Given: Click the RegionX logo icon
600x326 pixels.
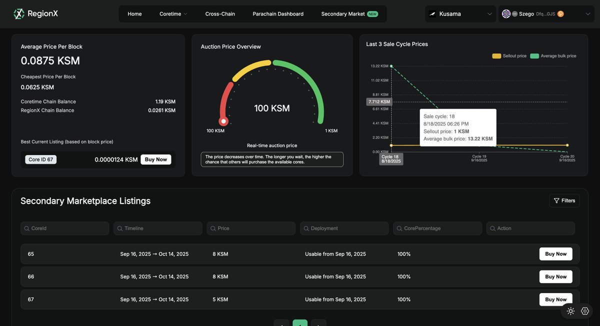Looking at the screenshot, I should [x=19, y=13].
